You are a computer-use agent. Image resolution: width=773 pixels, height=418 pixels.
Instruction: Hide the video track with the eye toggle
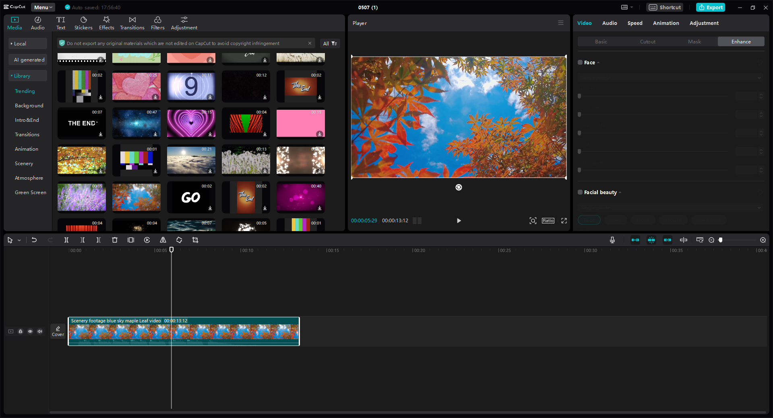30,331
